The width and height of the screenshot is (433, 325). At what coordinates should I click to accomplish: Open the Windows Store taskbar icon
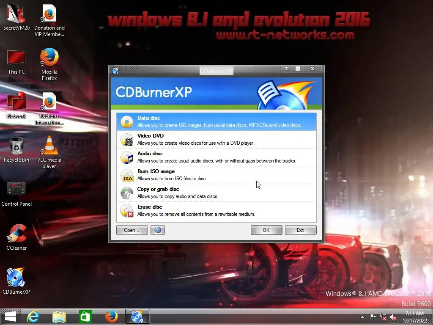[85, 317]
